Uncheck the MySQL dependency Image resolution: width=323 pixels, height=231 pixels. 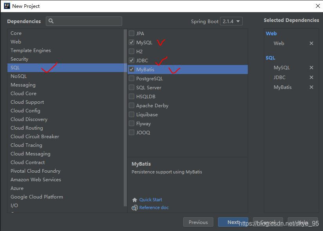point(132,42)
